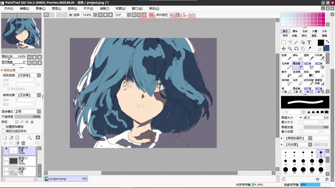
Task: Enable 创建剪贴蒙板 clipping mask checkbox
Action: (3, 127)
